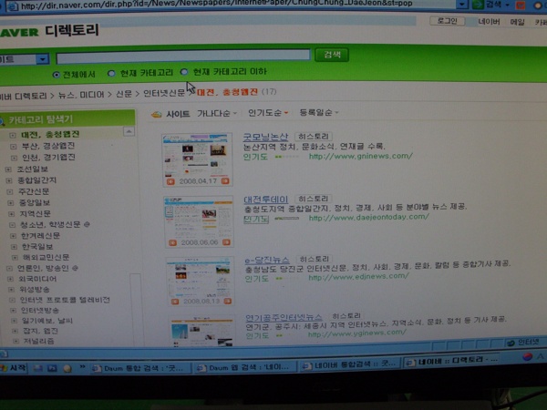Select 인천, 경기웹진 in category tree

point(49,158)
